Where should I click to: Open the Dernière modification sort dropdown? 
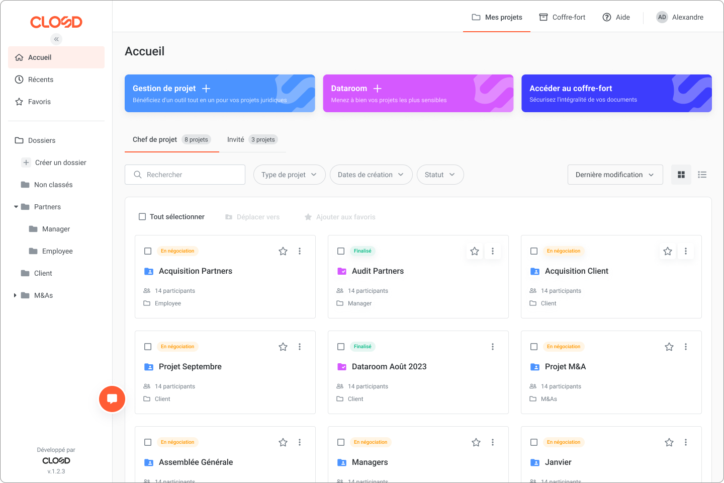coord(615,175)
